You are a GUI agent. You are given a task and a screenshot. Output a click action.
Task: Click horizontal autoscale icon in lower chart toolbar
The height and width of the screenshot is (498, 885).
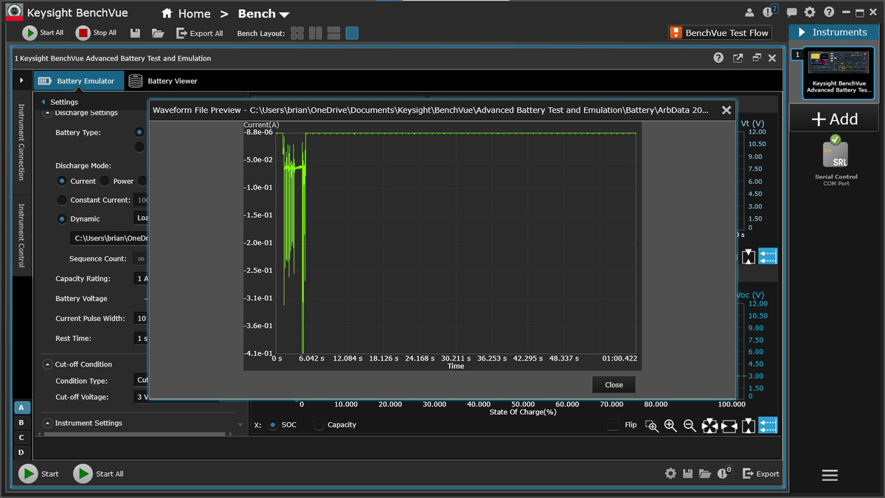coord(729,426)
